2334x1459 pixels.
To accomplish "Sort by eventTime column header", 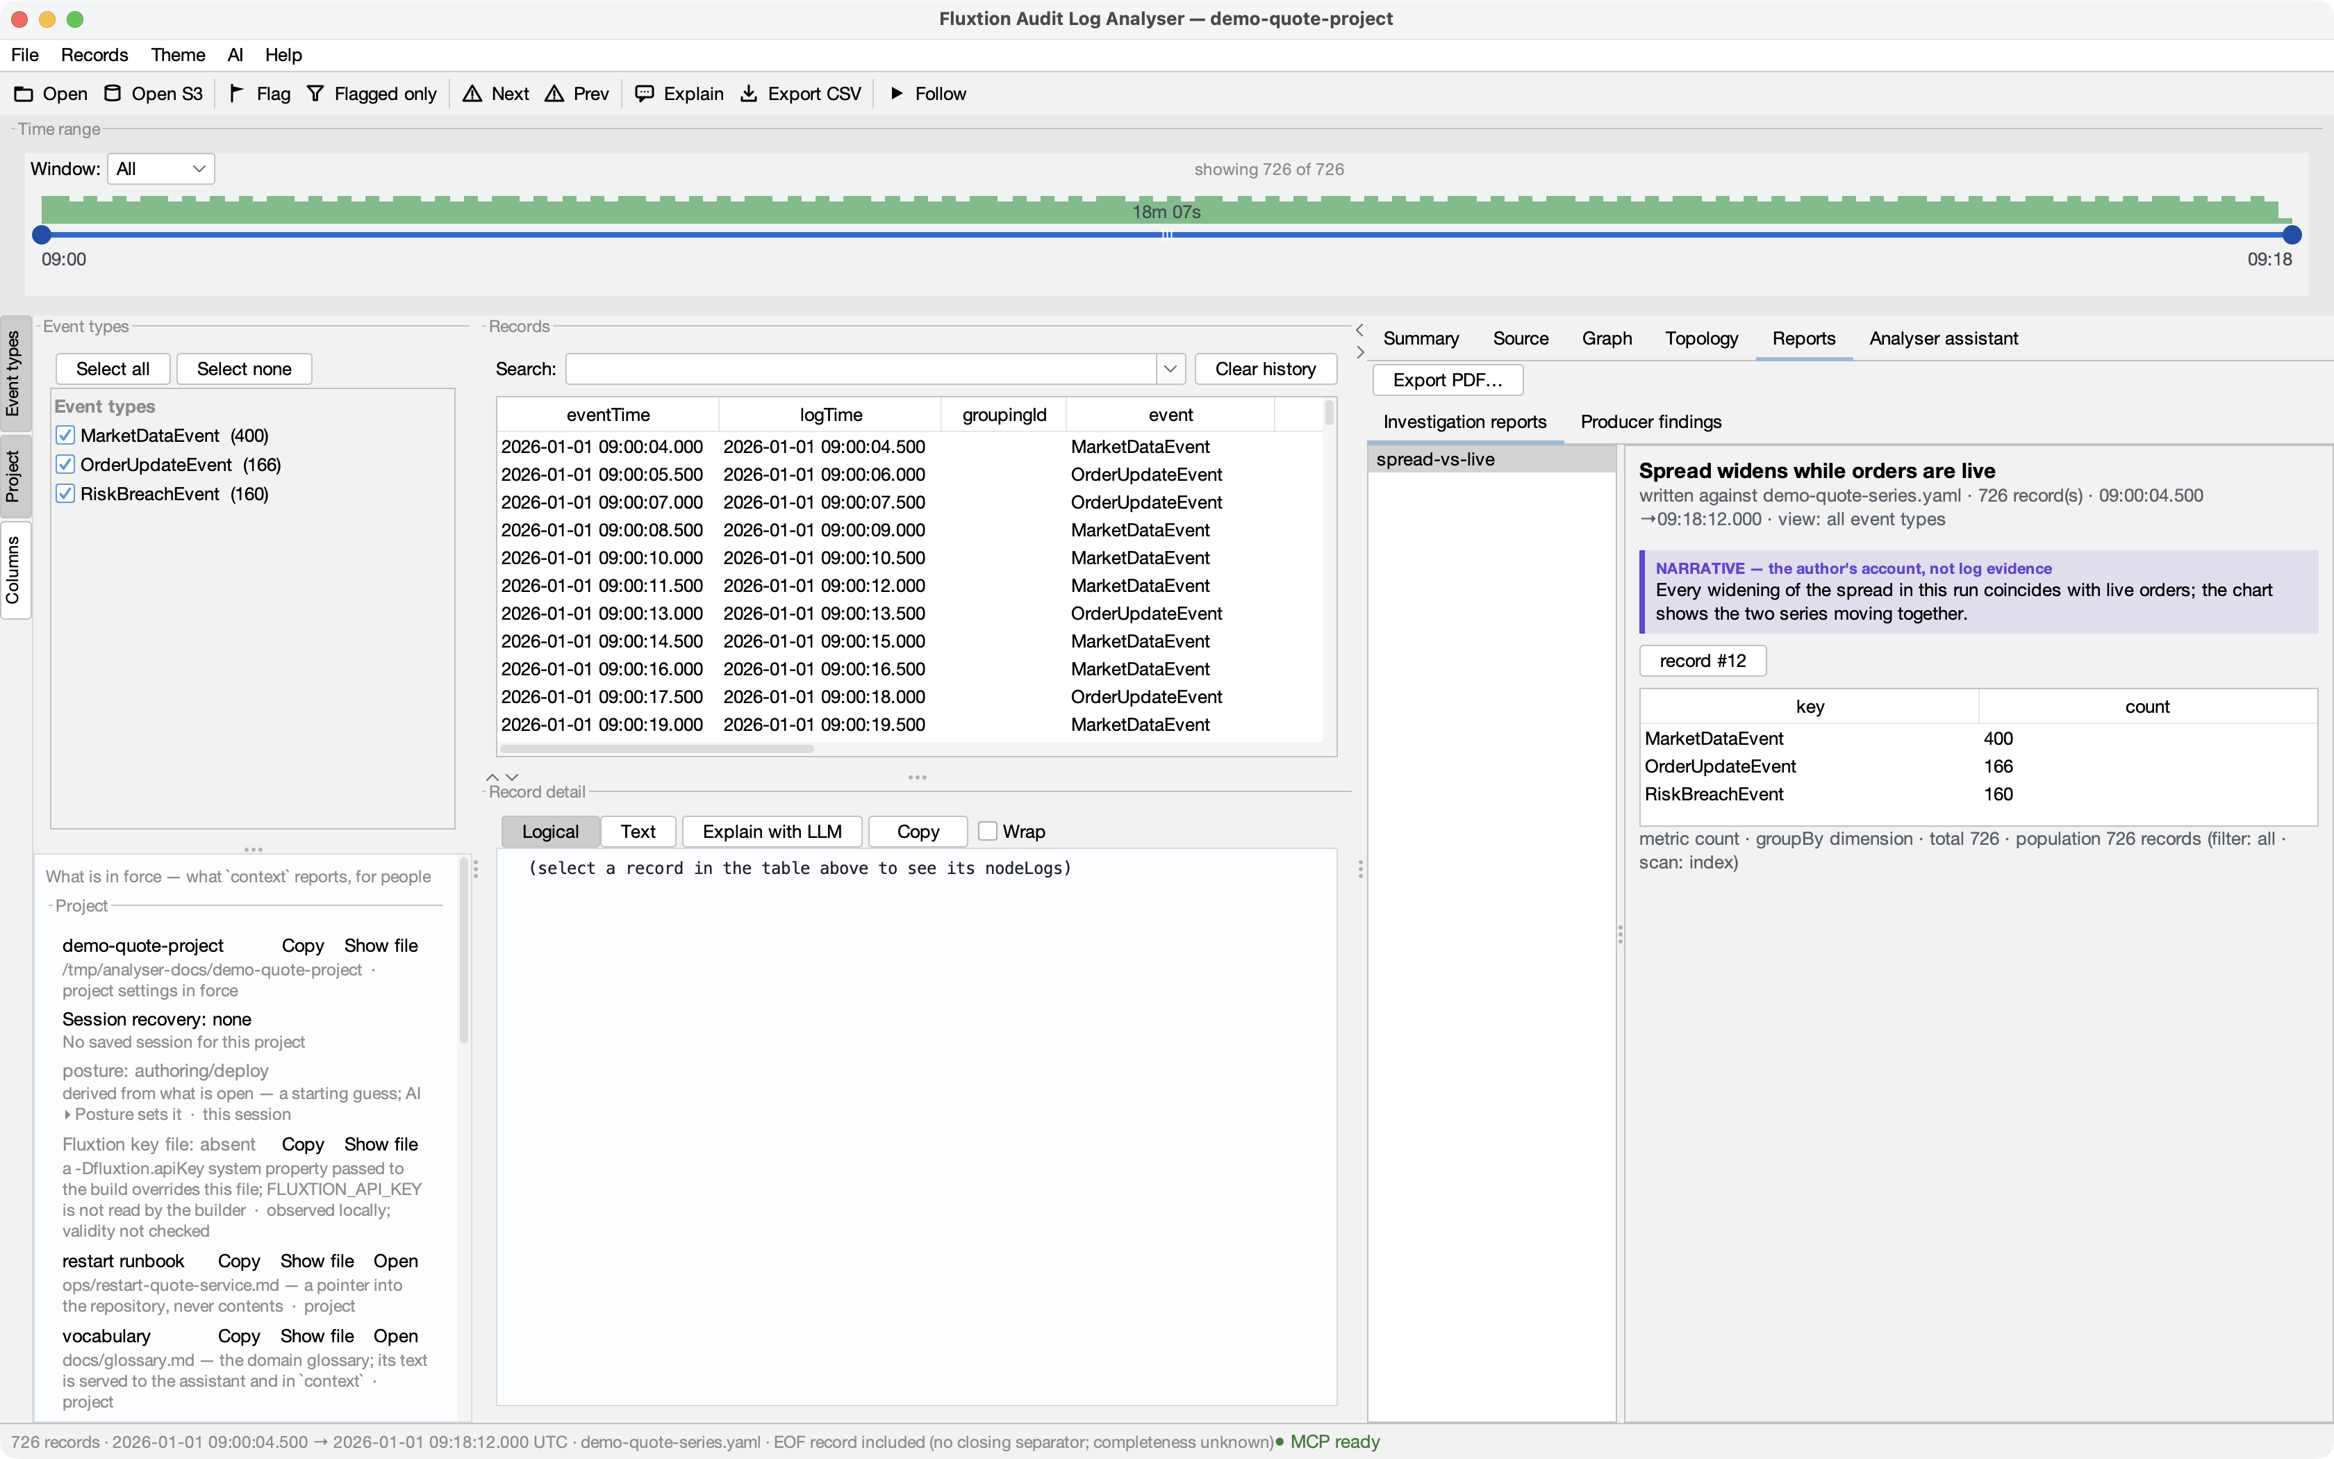I will coord(608,415).
